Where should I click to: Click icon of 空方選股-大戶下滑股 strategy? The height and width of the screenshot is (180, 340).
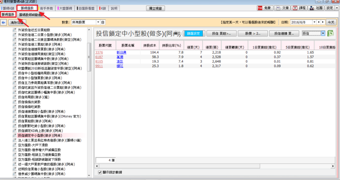click(x=15, y=145)
